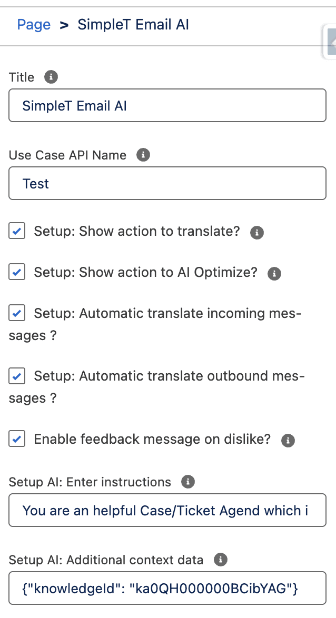Toggle automatic translate incoming messages
The image size is (336, 618).
(16, 313)
